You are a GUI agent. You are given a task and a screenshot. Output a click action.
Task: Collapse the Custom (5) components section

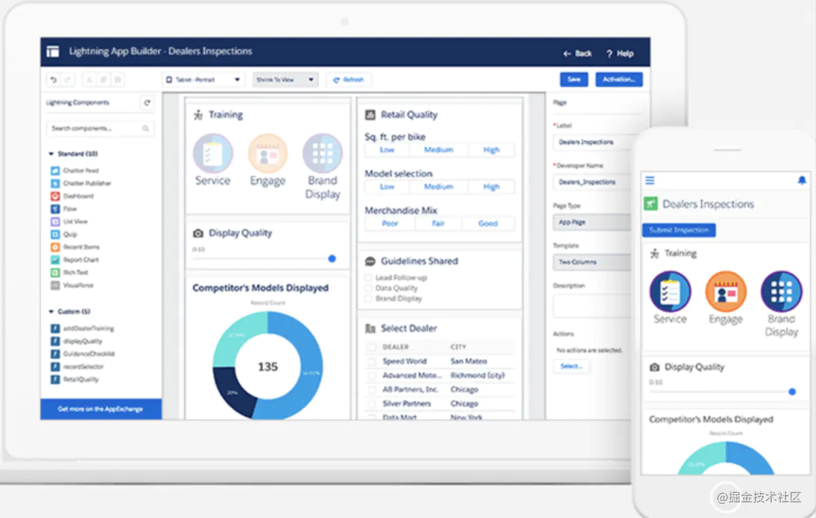[52, 311]
